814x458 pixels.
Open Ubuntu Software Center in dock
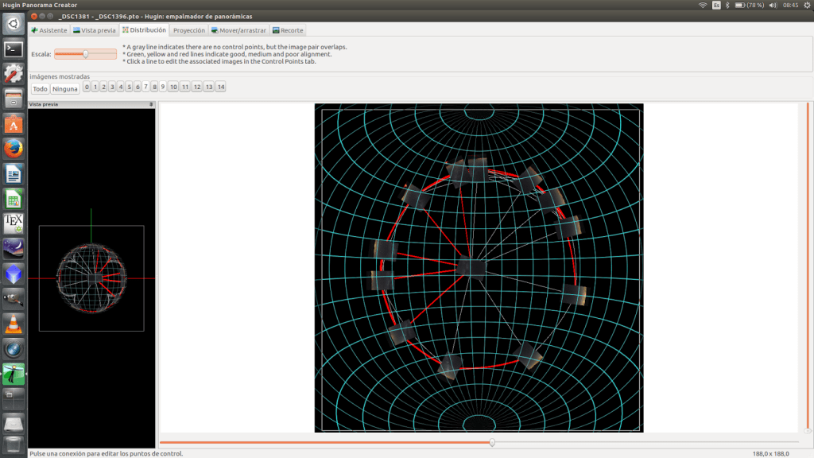(x=14, y=124)
